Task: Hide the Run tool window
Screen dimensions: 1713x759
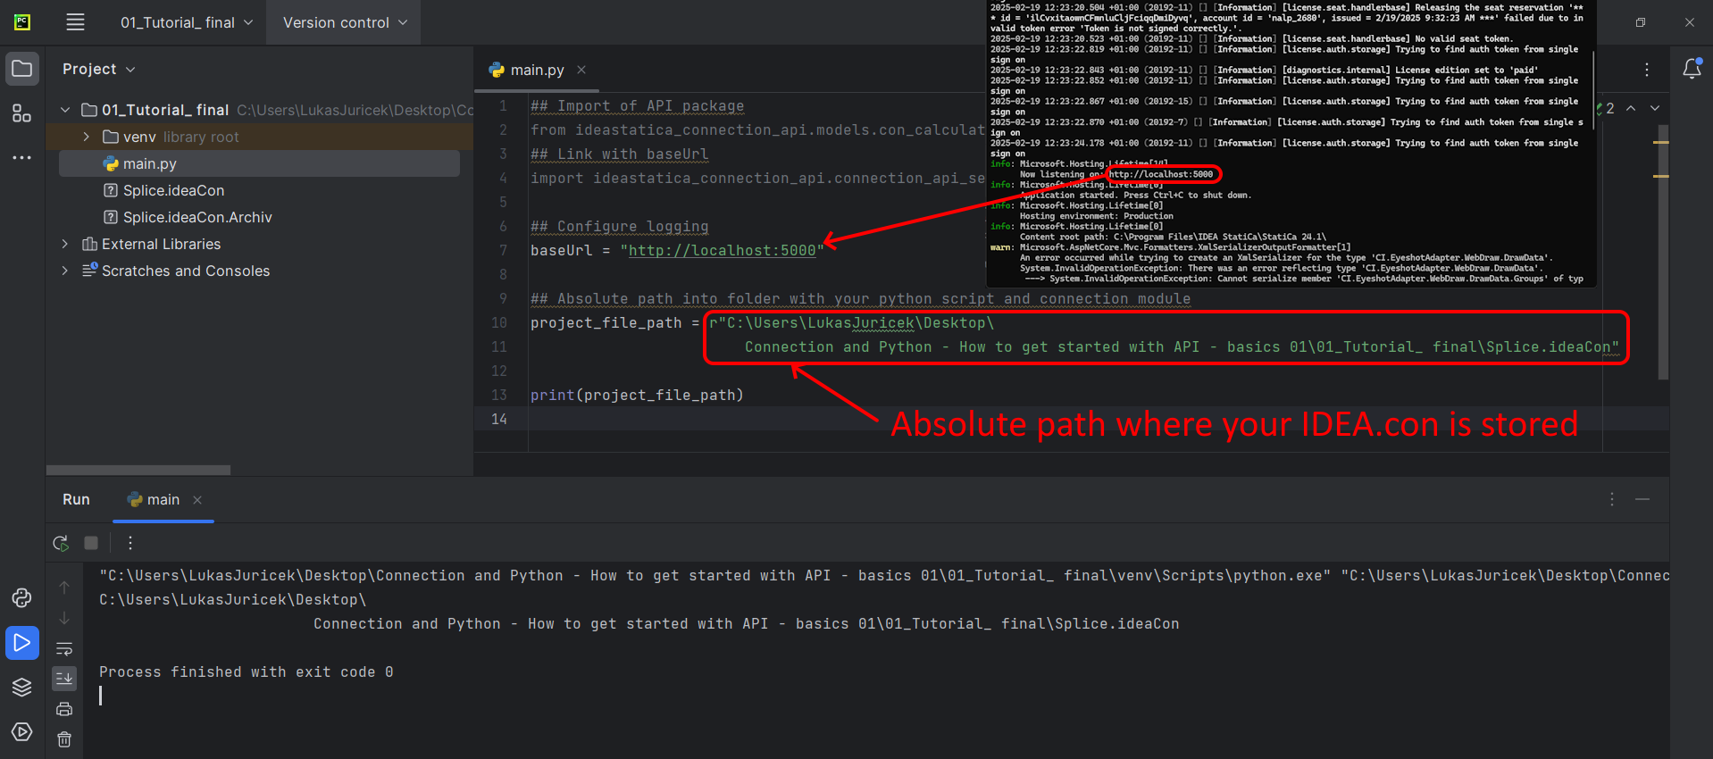Action: click(x=1642, y=499)
